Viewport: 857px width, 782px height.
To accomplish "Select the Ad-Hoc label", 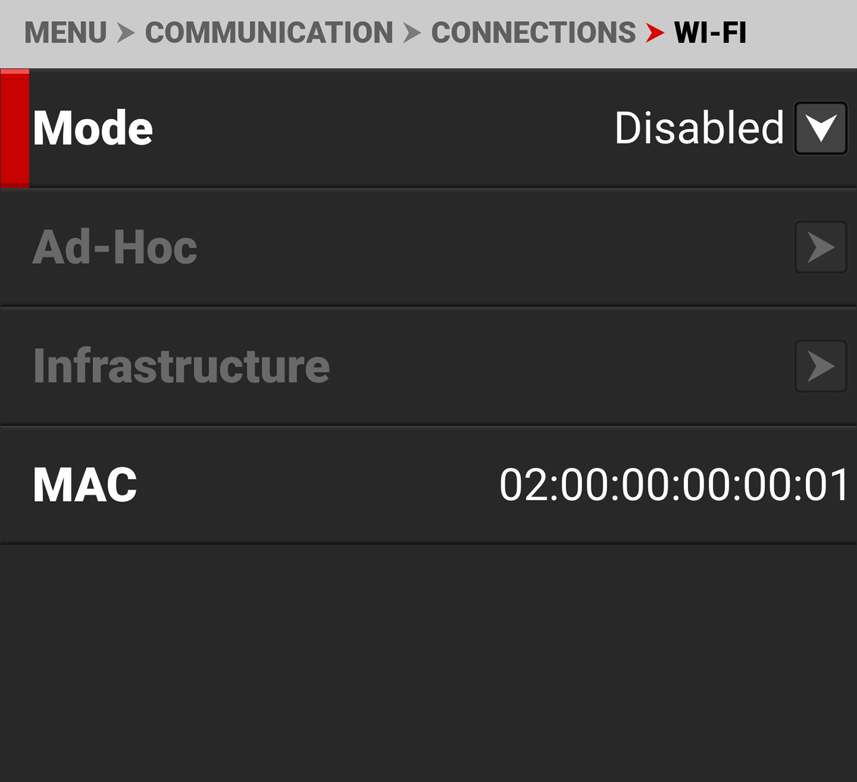I will tap(115, 247).
